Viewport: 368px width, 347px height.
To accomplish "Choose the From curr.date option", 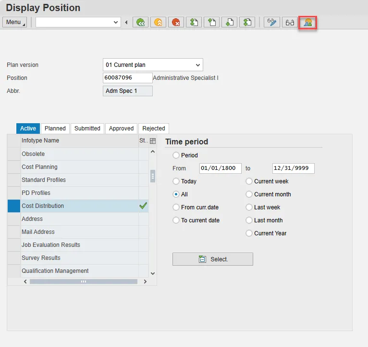I will click(176, 207).
